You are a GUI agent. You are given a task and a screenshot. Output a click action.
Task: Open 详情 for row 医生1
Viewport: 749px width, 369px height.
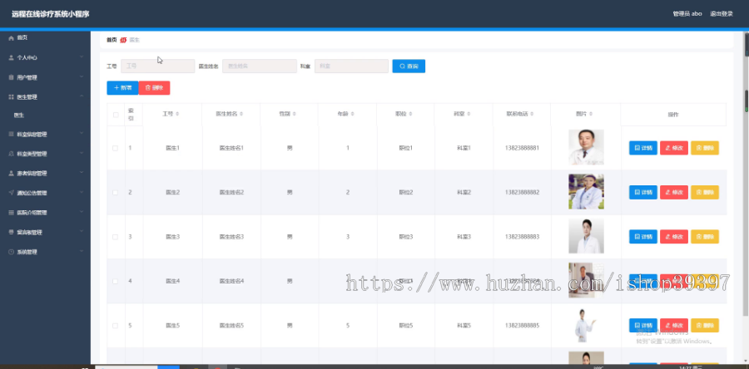[x=643, y=148]
